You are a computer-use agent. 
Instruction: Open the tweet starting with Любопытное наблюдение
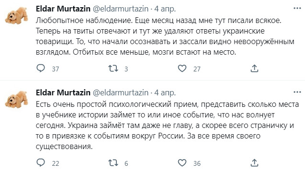165,36
